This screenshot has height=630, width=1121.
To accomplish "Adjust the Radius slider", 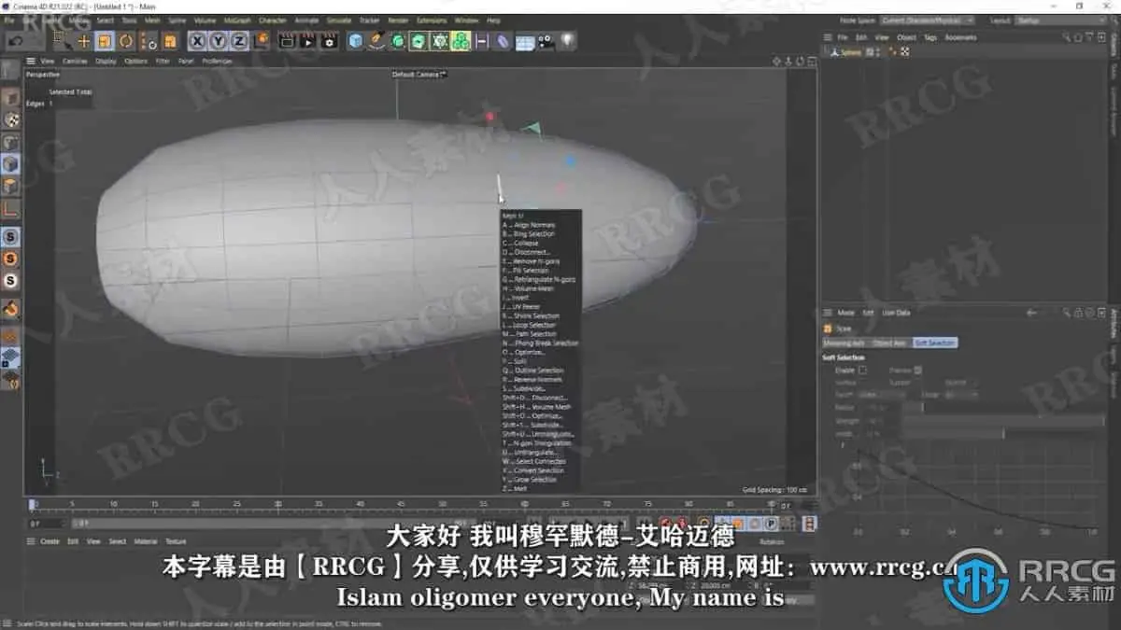I will pos(1001,408).
